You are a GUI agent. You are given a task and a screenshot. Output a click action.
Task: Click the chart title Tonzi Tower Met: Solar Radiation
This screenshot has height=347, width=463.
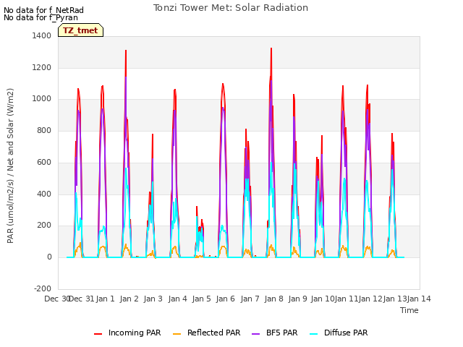coord(231,8)
